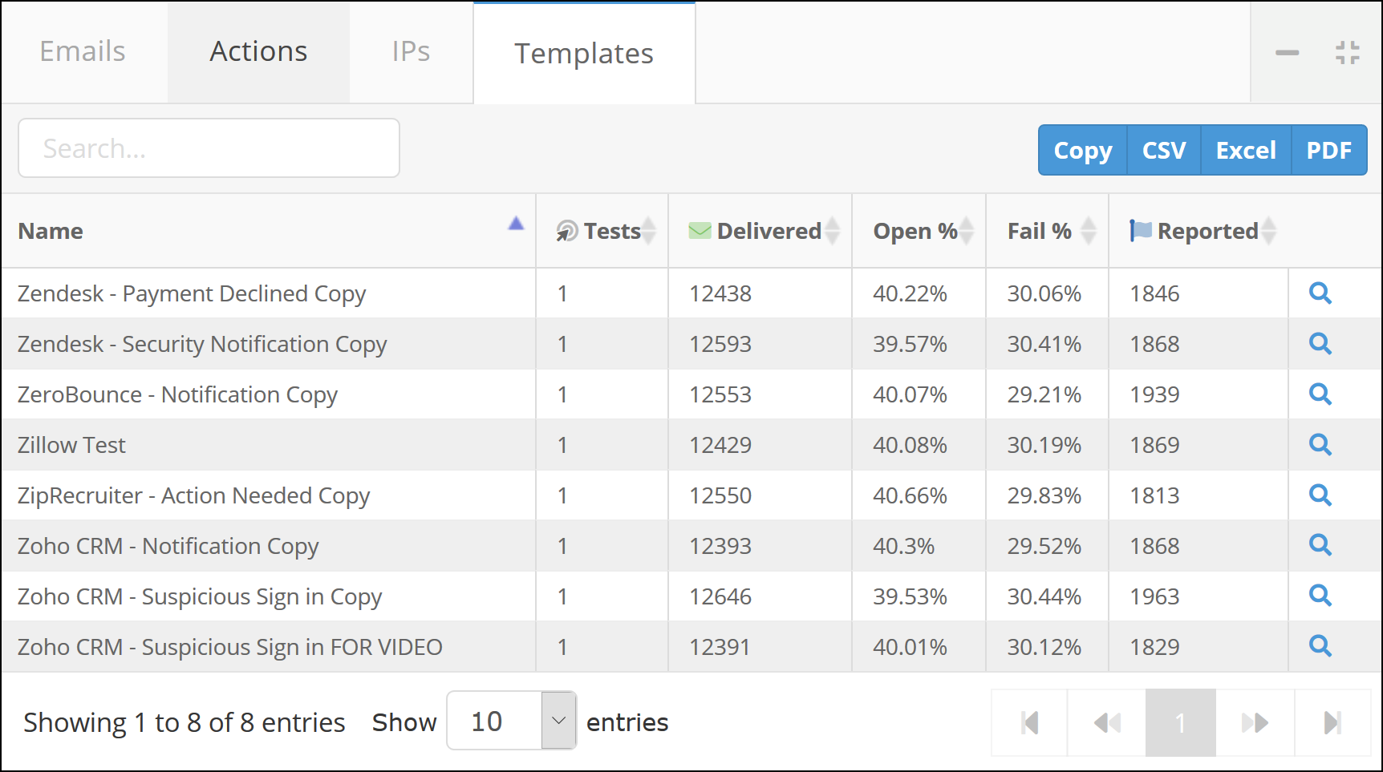View Zoho CRM - Suspicious Sign in FOR VIDEO
Image resolution: width=1383 pixels, height=772 pixels.
1320,646
